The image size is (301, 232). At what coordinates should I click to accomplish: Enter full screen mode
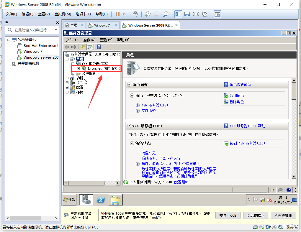point(196,14)
